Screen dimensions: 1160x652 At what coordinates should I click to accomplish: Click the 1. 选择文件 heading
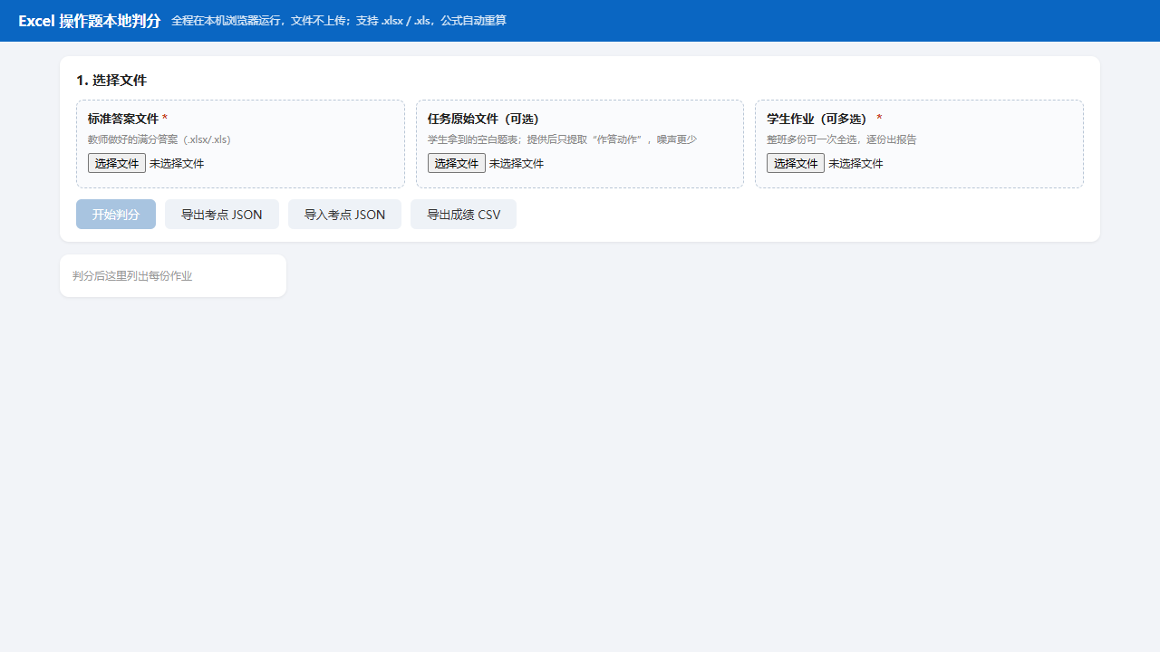[111, 81]
